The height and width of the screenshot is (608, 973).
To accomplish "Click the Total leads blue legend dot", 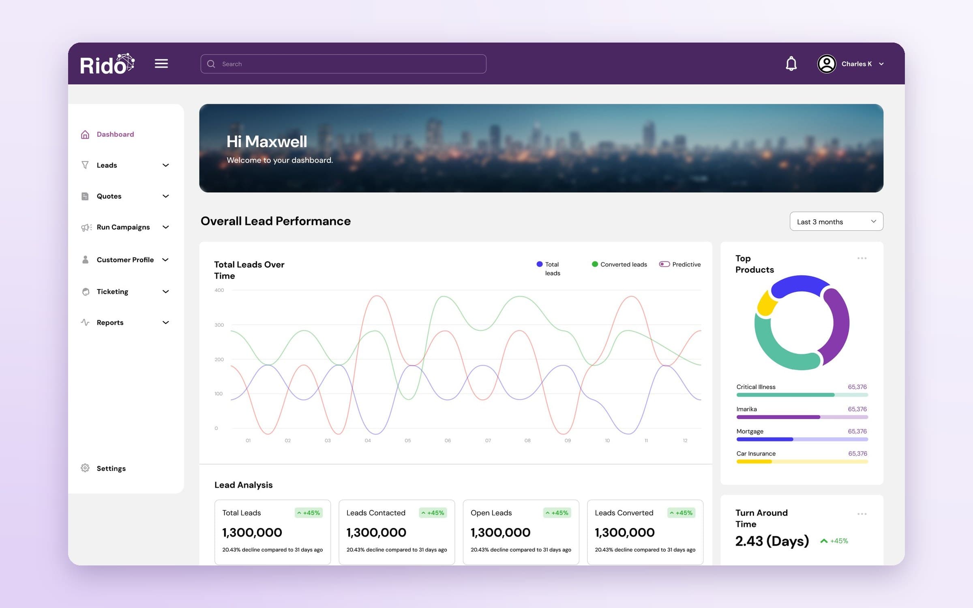I will 540,264.
